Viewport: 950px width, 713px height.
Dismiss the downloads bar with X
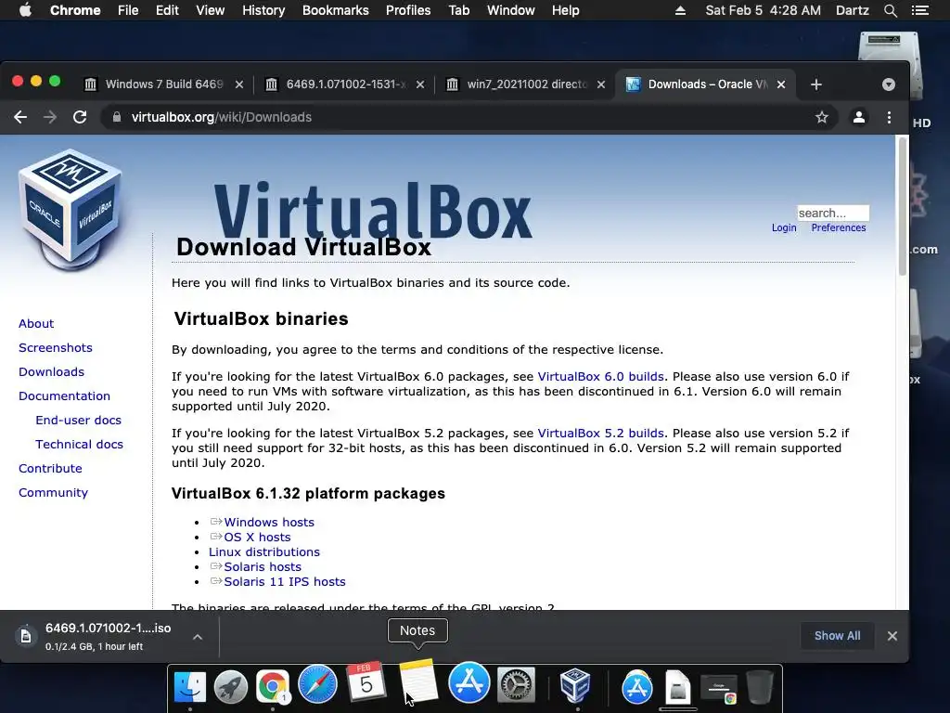892,636
